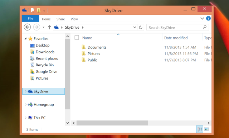Click the magnifying glass search icon
The image size is (229, 138).
205,27
